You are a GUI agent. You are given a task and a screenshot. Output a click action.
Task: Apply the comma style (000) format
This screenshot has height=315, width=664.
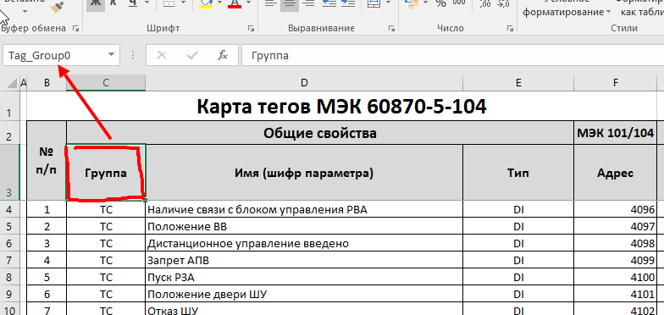coord(459,3)
